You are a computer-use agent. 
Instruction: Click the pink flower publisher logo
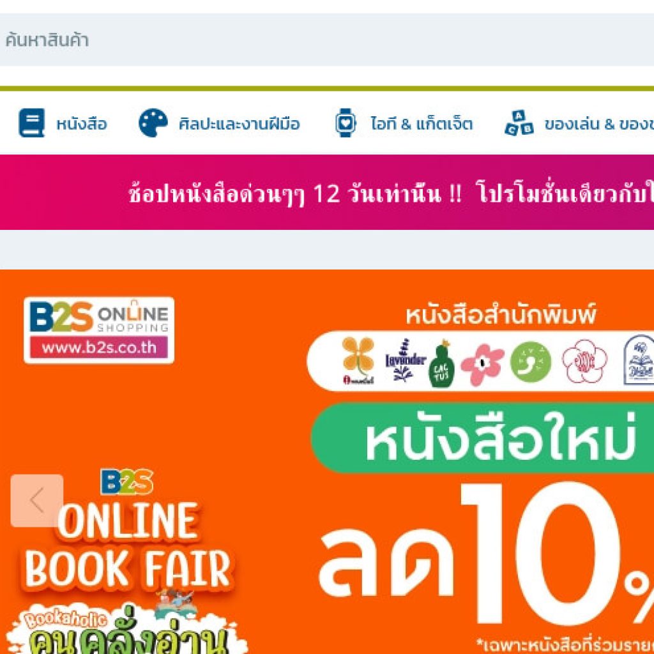482,364
